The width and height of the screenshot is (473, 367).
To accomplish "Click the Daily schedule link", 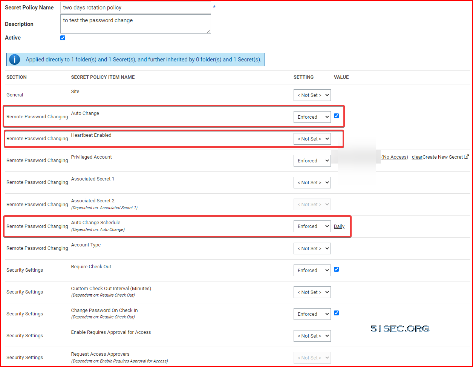I will 339,226.
